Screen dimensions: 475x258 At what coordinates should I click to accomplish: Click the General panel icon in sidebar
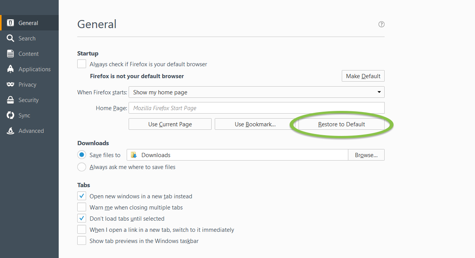click(x=10, y=23)
